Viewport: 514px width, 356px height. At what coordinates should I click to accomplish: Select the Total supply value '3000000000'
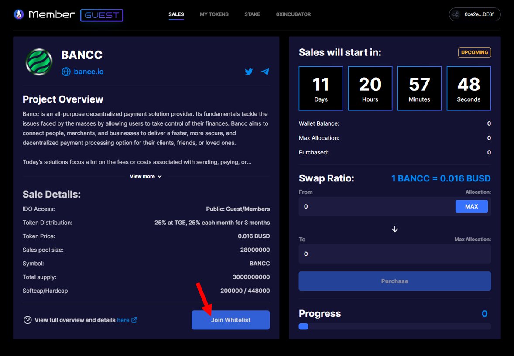coord(251,277)
